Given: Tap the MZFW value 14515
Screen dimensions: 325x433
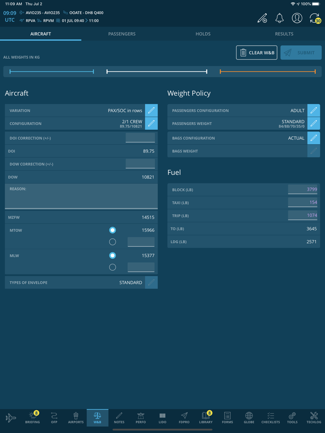Looking at the screenshot, I should coord(148,217).
